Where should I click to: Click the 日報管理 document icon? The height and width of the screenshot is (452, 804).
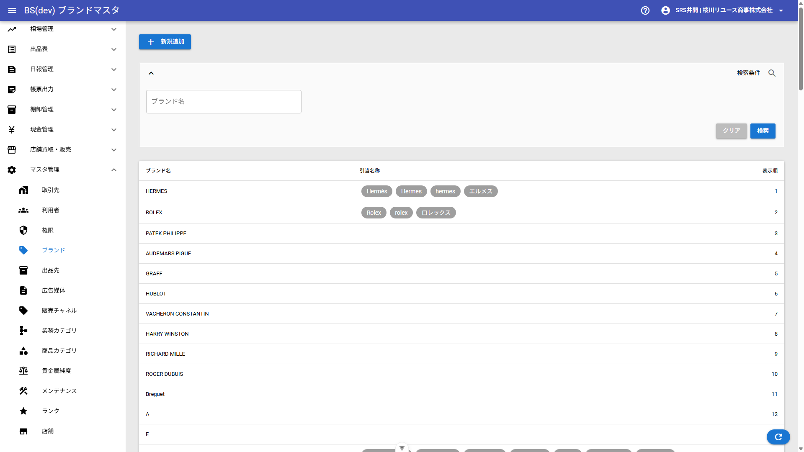coord(12,69)
